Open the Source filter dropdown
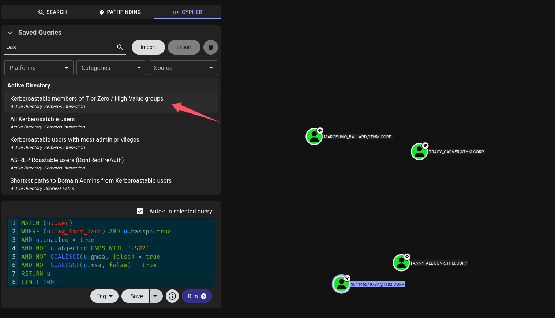 point(183,68)
